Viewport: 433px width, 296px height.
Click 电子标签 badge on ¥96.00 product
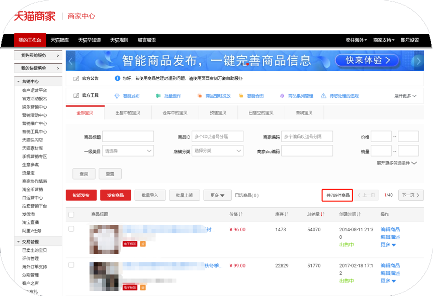[130, 244]
